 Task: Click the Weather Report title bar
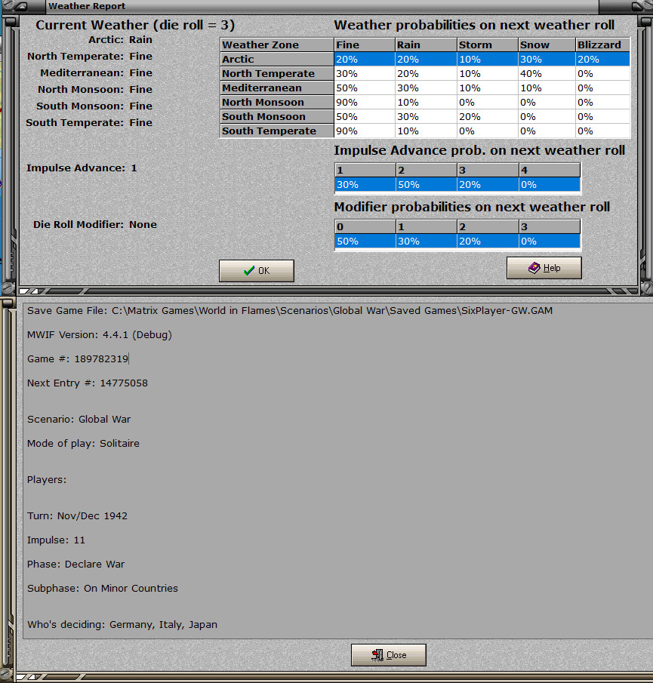(x=322, y=6)
